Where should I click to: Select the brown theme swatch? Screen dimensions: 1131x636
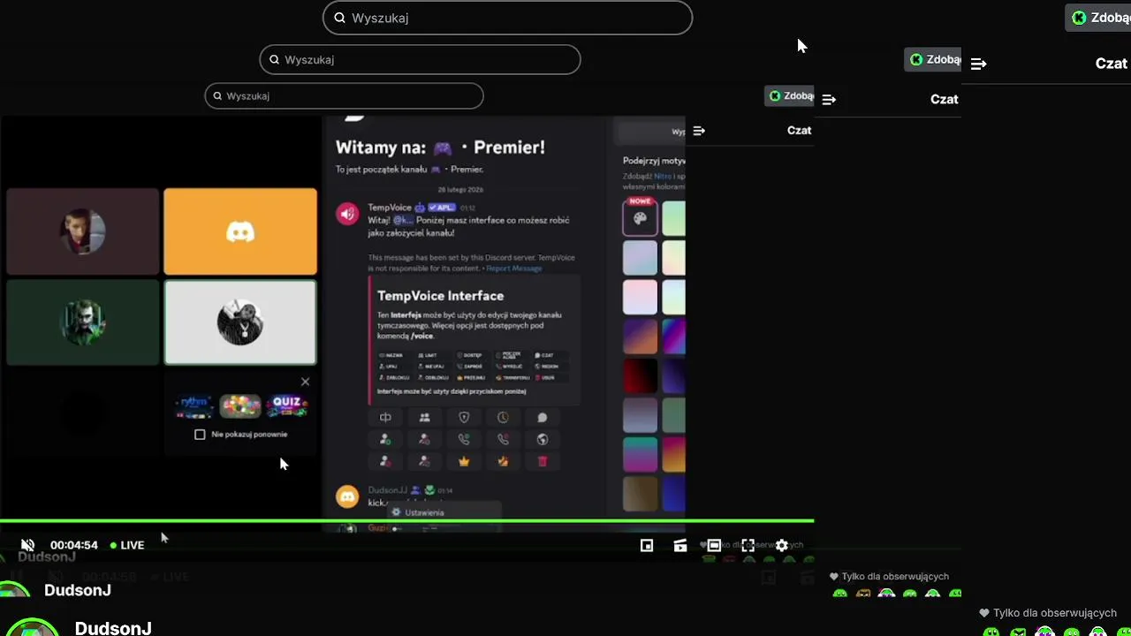pos(640,494)
